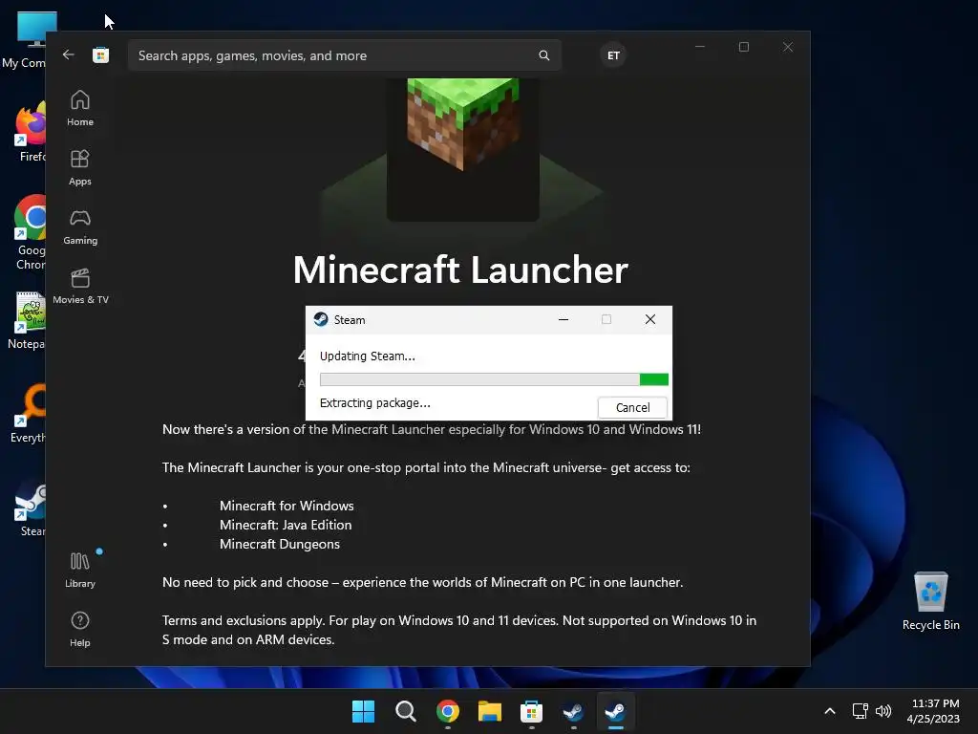This screenshot has height=734, width=978.
Task: Click 'The Minecraft Launcher is your one-stop portal' line
Action: tap(426, 467)
